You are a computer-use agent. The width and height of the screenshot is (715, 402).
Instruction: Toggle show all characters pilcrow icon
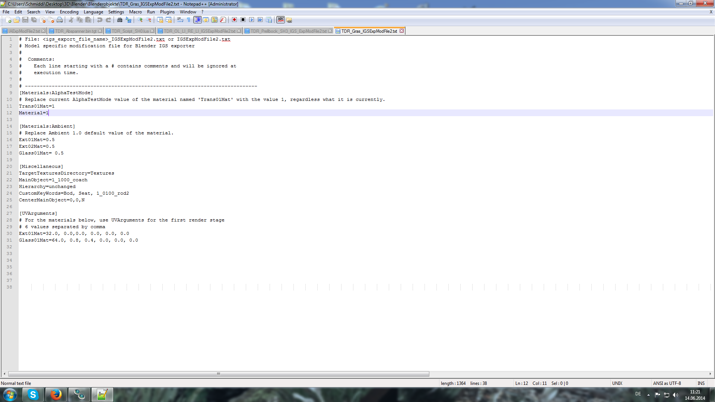click(188, 20)
